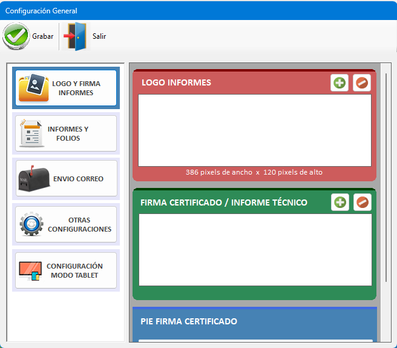The height and width of the screenshot is (348, 397).
Task: Click the FIRMA CERTIFICADO / INFORME TÉCNICO heading
Action: [x=224, y=202]
